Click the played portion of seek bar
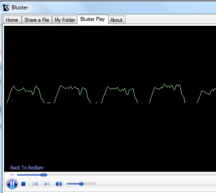Image resolution: width=216 pixels, height=193 pixels. tap(28, 175)
